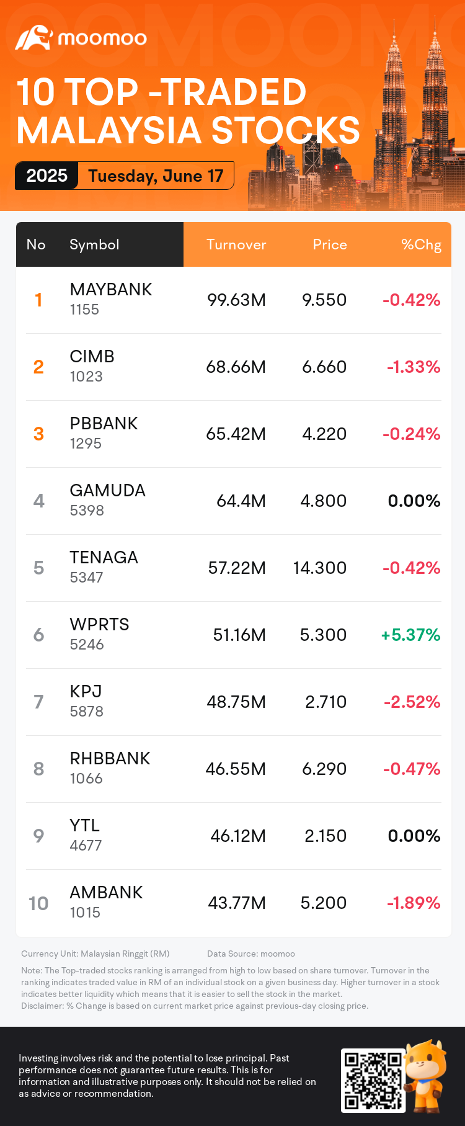Screen dimensions: 465x1126
Task: Select the Turnover column header
Action: click(236, 244)
